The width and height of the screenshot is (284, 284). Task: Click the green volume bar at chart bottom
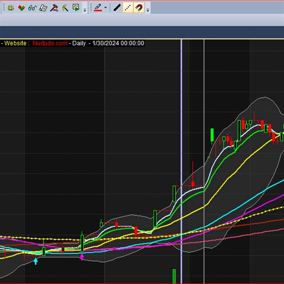174,276
